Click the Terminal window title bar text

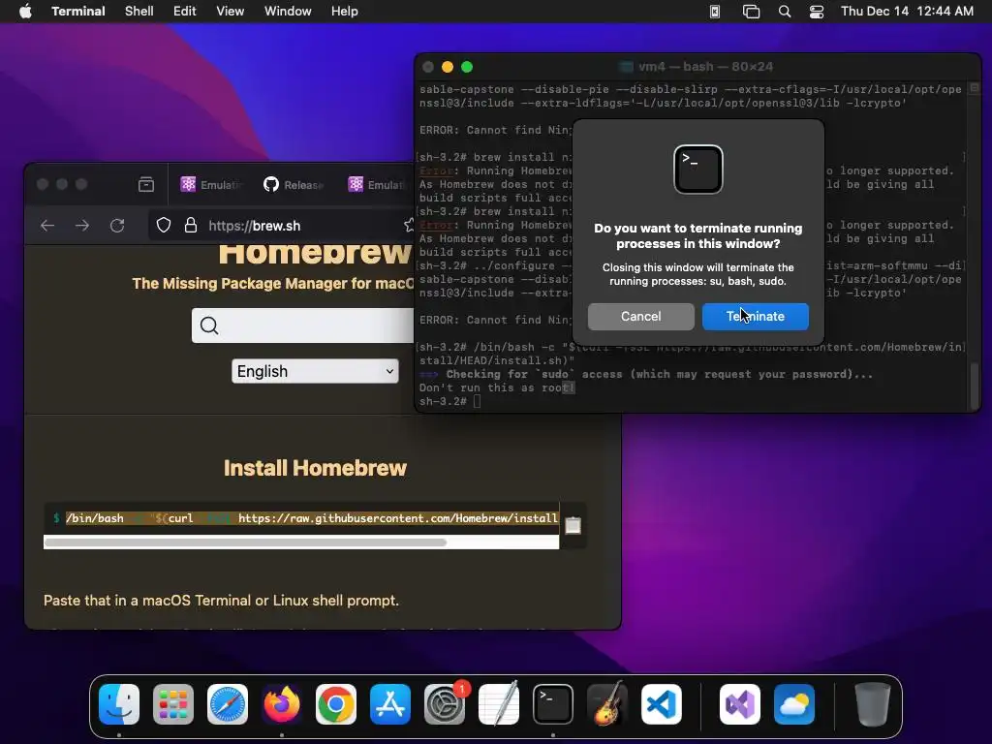coord(705,67)
